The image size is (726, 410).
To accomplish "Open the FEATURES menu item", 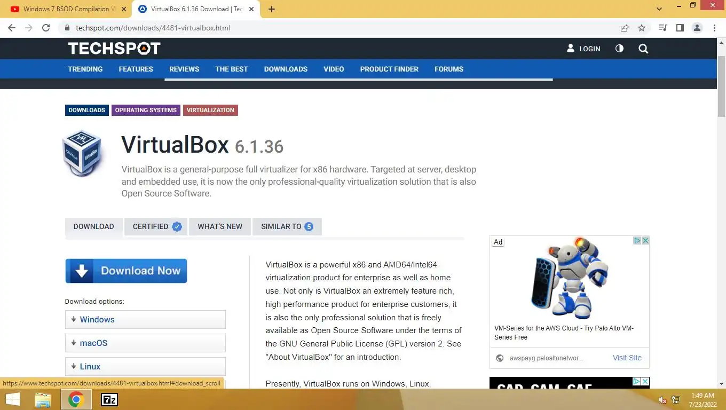I will pyautogui.click(x=136, y=69).
